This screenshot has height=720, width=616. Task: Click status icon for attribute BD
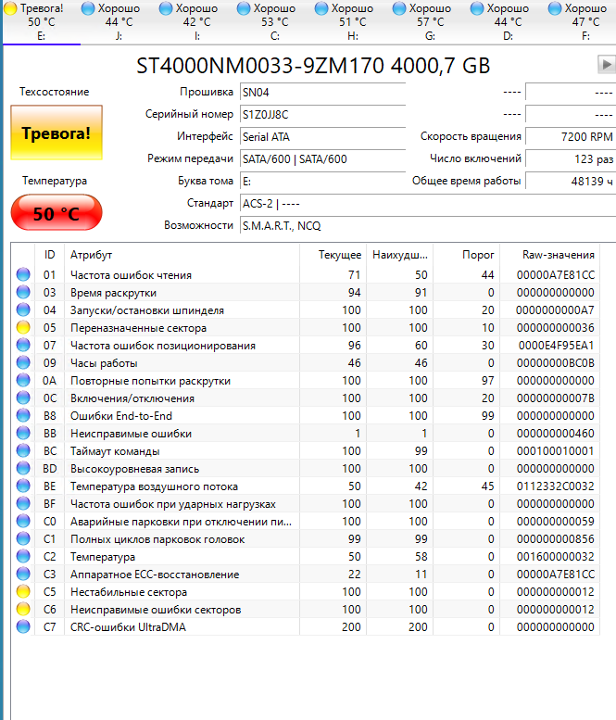[23, 468]
